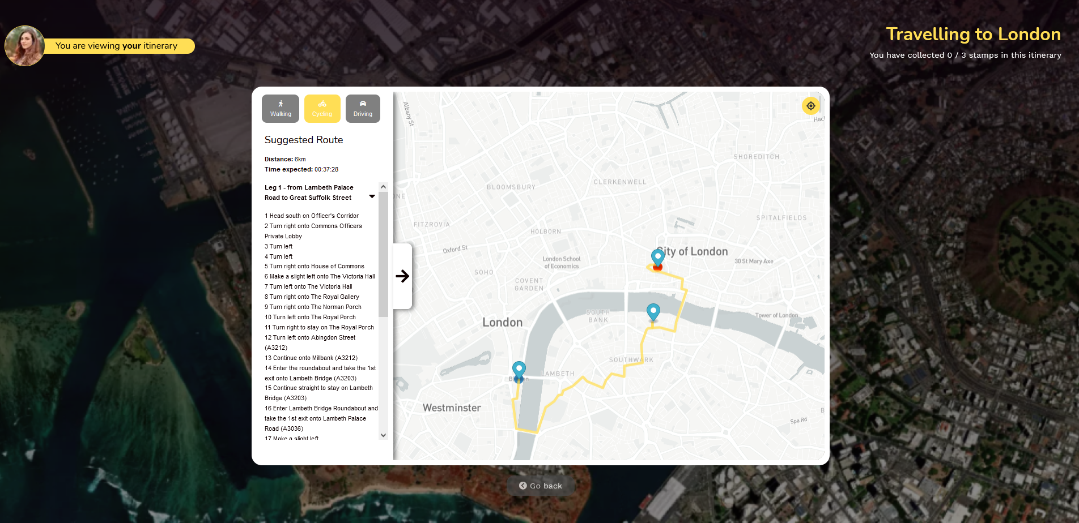The width and height of the screenshot is (1079, 523).
Task: Click scrollbar up arrow in directions list
Action: click(x=383, y=187)
